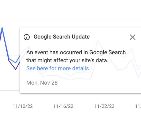Image resolution: width=141 pixels, height=117 pixels.
Task: Open the See here for more details link
Action: (x=57, y=68)
